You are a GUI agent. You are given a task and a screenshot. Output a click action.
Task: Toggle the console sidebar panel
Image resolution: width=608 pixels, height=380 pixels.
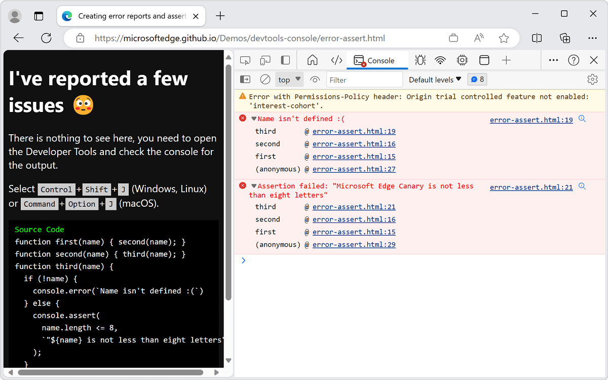pyautogui.click(x=245, y=79)
